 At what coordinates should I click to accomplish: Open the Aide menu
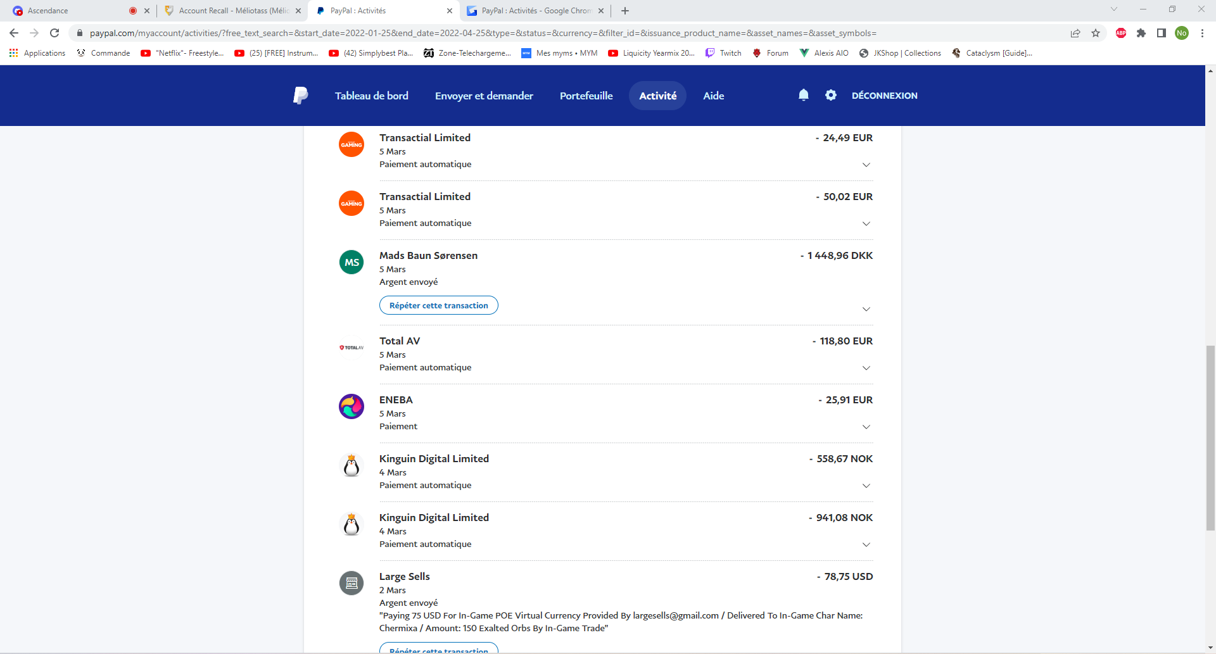(714, 96)
